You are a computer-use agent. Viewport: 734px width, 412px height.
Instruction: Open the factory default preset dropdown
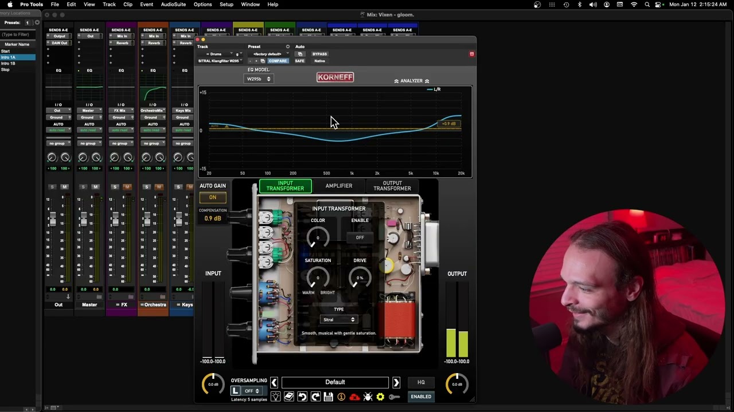268,54
